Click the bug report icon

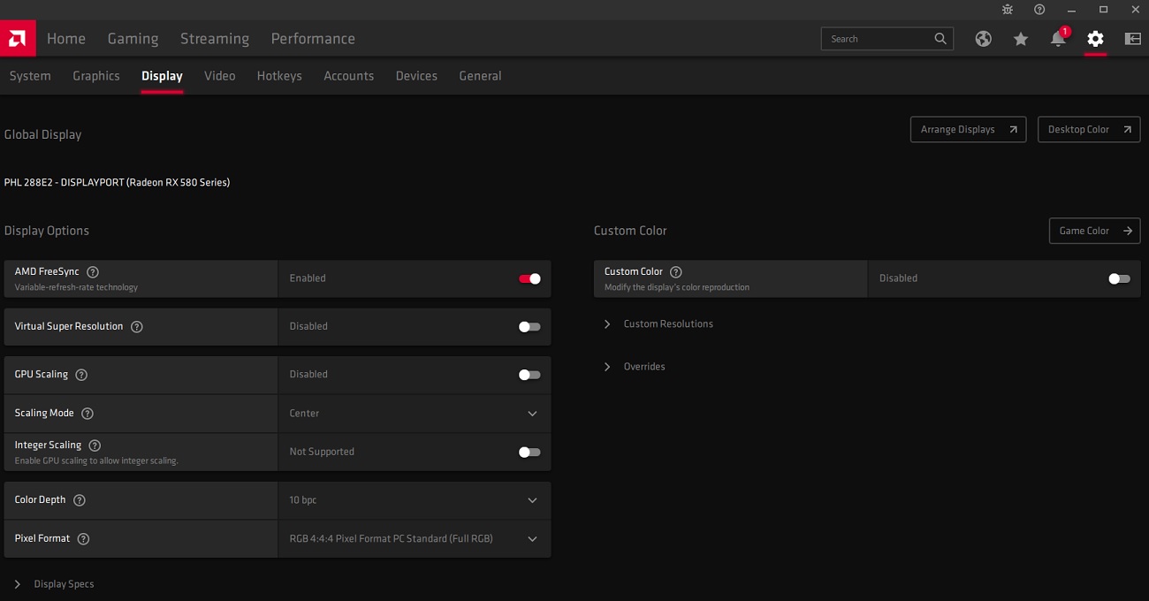1008,10
